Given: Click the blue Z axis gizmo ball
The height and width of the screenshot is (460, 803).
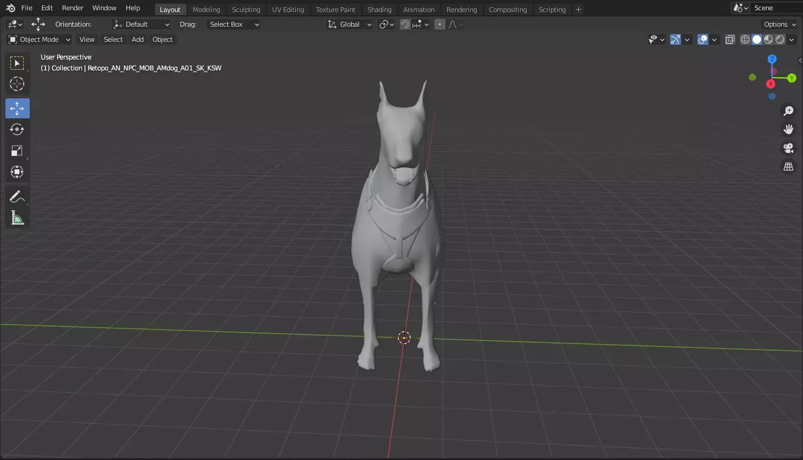Looking at the screenshot, I should 772,59.
